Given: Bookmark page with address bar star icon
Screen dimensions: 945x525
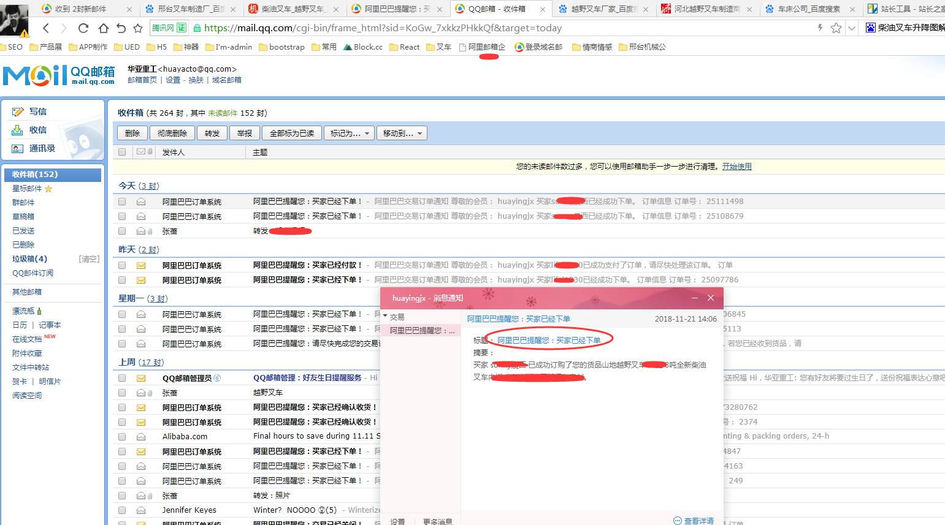Looking at the screenshot, I should pos(836,28).
